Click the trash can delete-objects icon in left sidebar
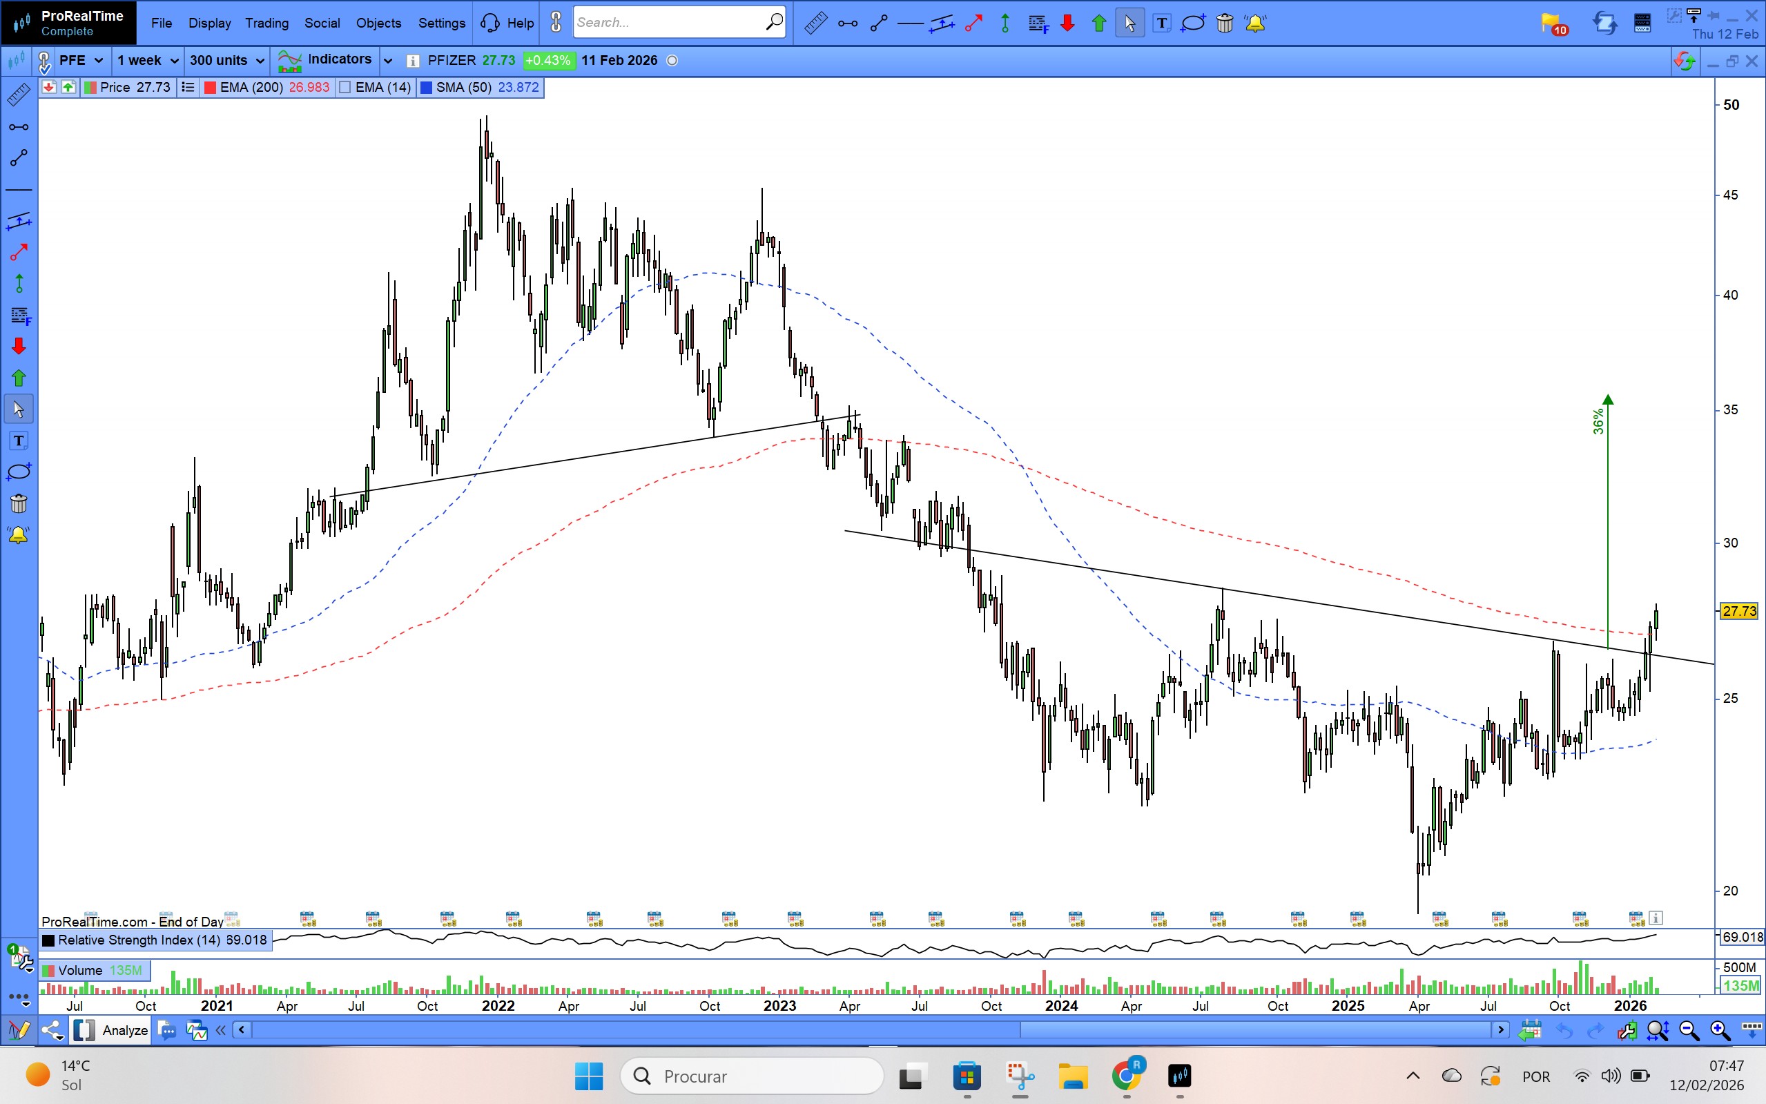1766x1104 pixels. [19, 503]
